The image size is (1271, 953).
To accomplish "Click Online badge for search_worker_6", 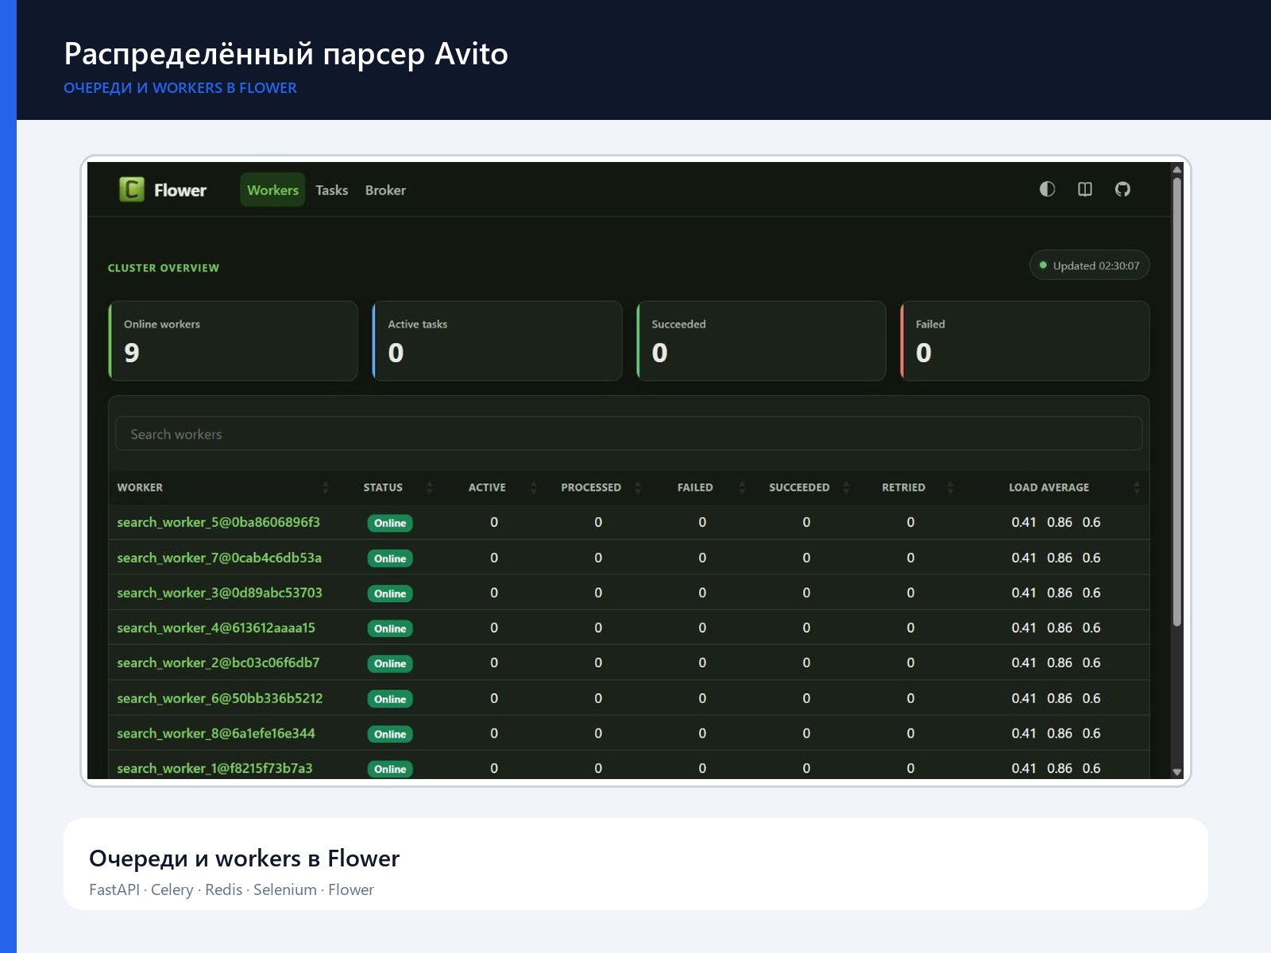I will pos(390,700).
